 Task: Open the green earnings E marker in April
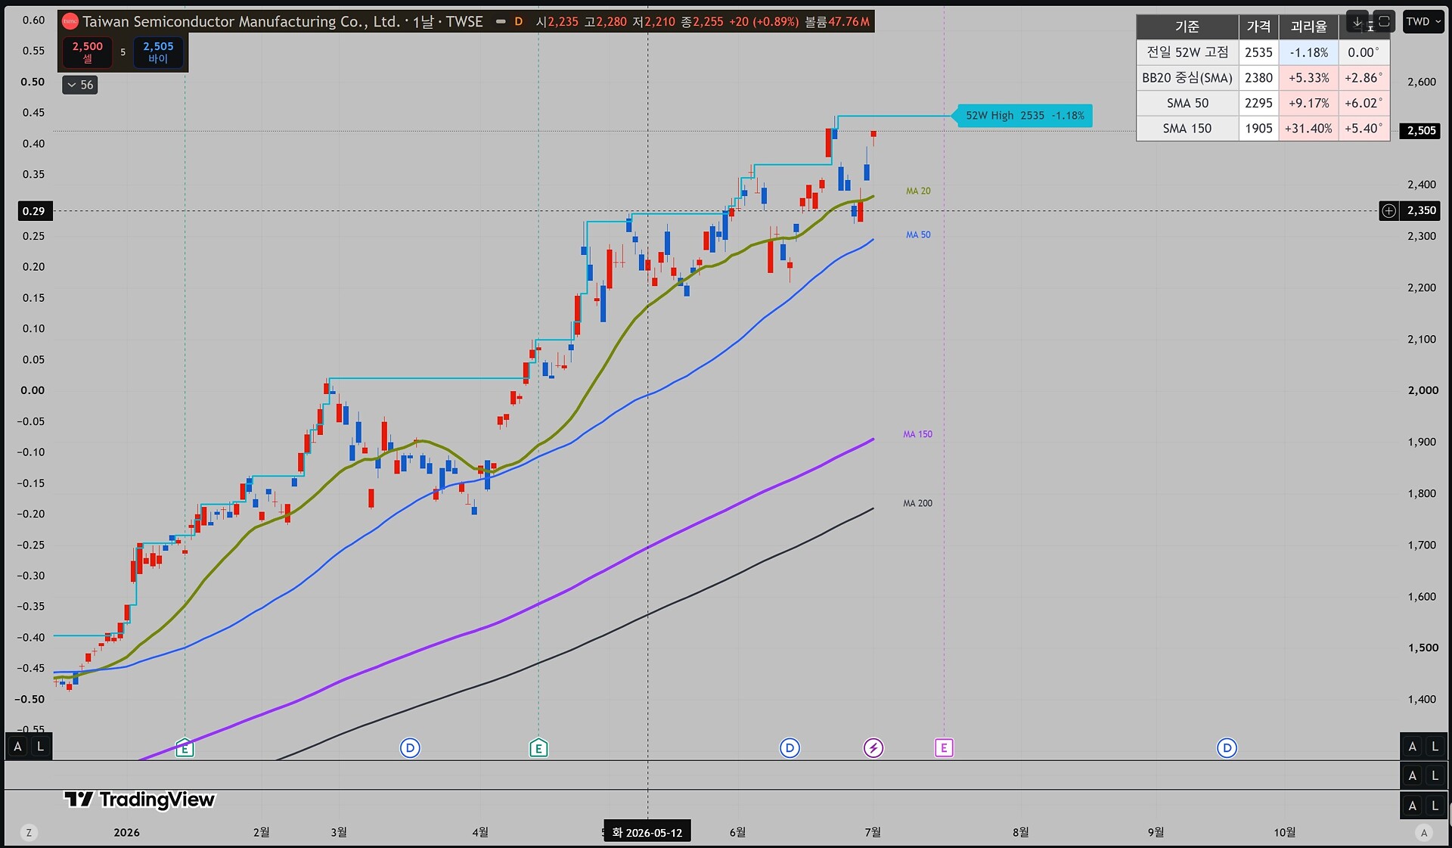click(538, 748)
